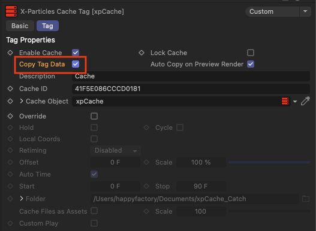The height and width of the screenshot is (231, 316).
Task: Check Cache Files as Assets checkbox
Action: (x=94, y=211)
